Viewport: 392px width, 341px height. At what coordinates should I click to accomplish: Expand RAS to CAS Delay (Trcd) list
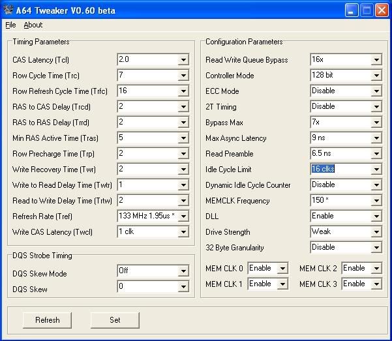coord(183,107)
